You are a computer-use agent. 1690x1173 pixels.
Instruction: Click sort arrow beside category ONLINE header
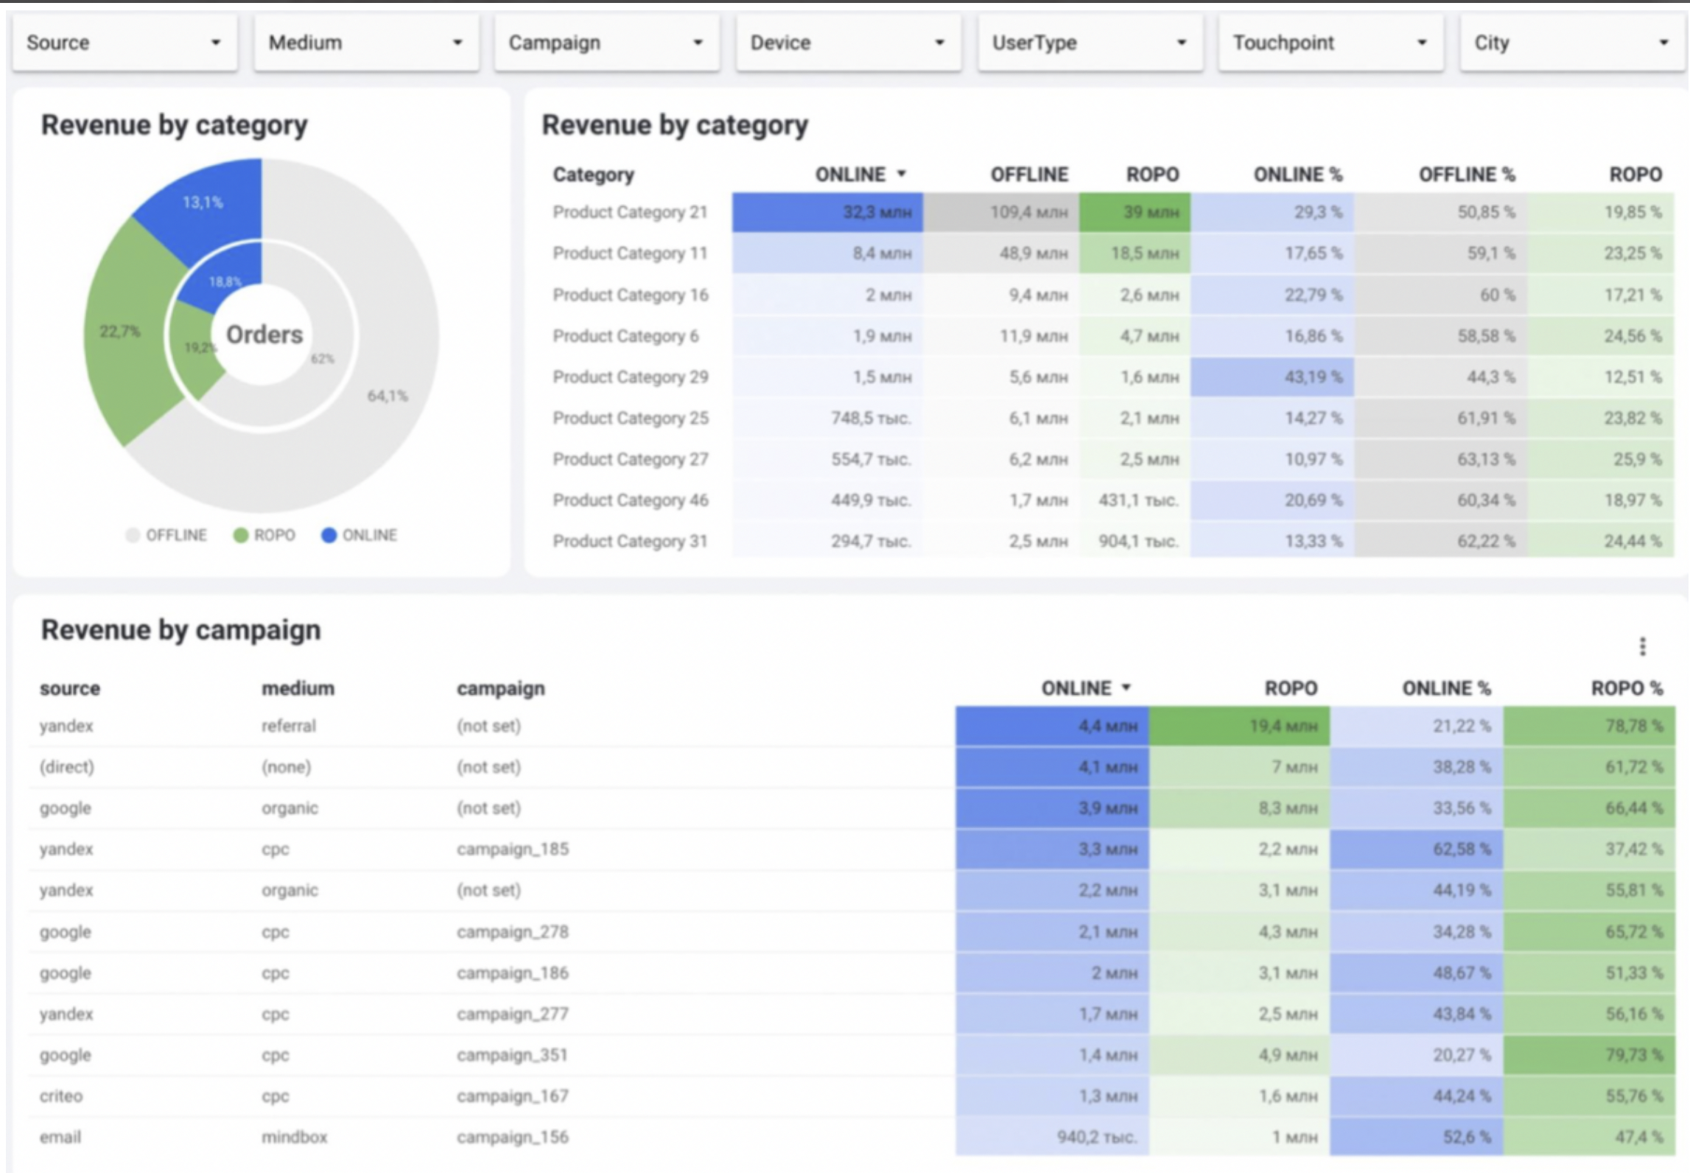pos(901,174)
